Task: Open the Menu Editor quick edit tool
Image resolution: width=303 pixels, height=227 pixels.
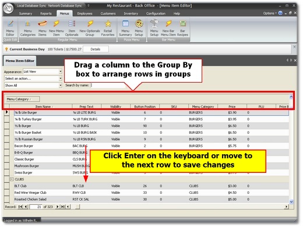Action: [10, 28]
